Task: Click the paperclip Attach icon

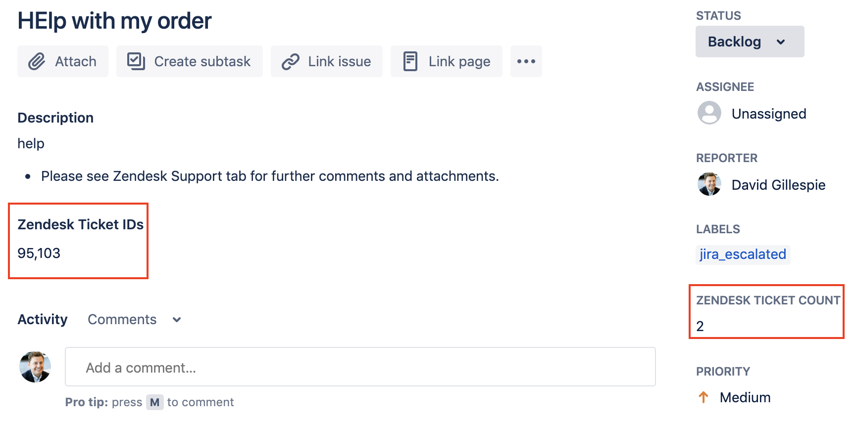Action: pos(37,62)
